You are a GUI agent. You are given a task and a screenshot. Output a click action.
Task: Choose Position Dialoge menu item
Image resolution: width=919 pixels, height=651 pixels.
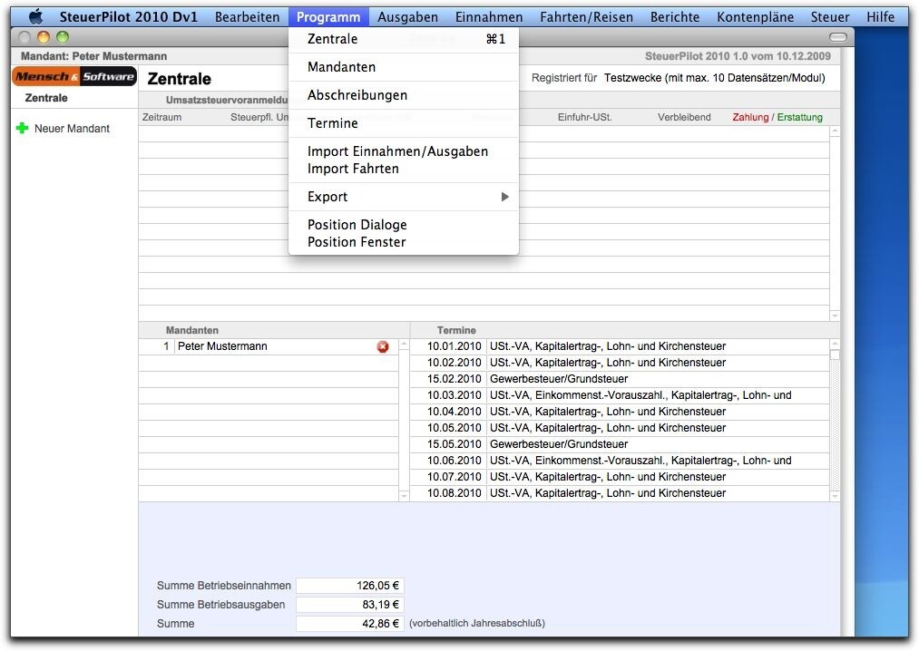357,225
